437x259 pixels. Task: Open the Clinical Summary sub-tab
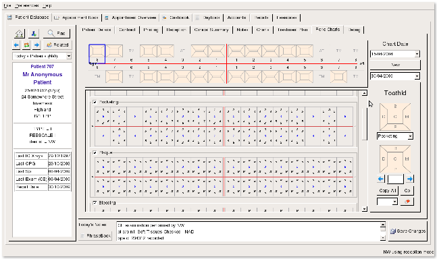211,30
